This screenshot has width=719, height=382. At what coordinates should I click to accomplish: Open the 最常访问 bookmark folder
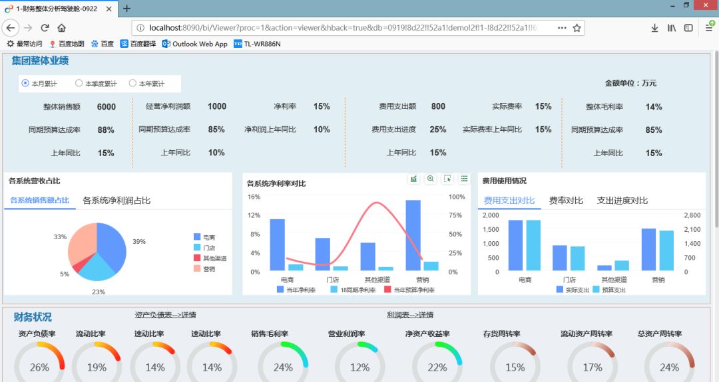pyautogui.click(x=24, y=44)
